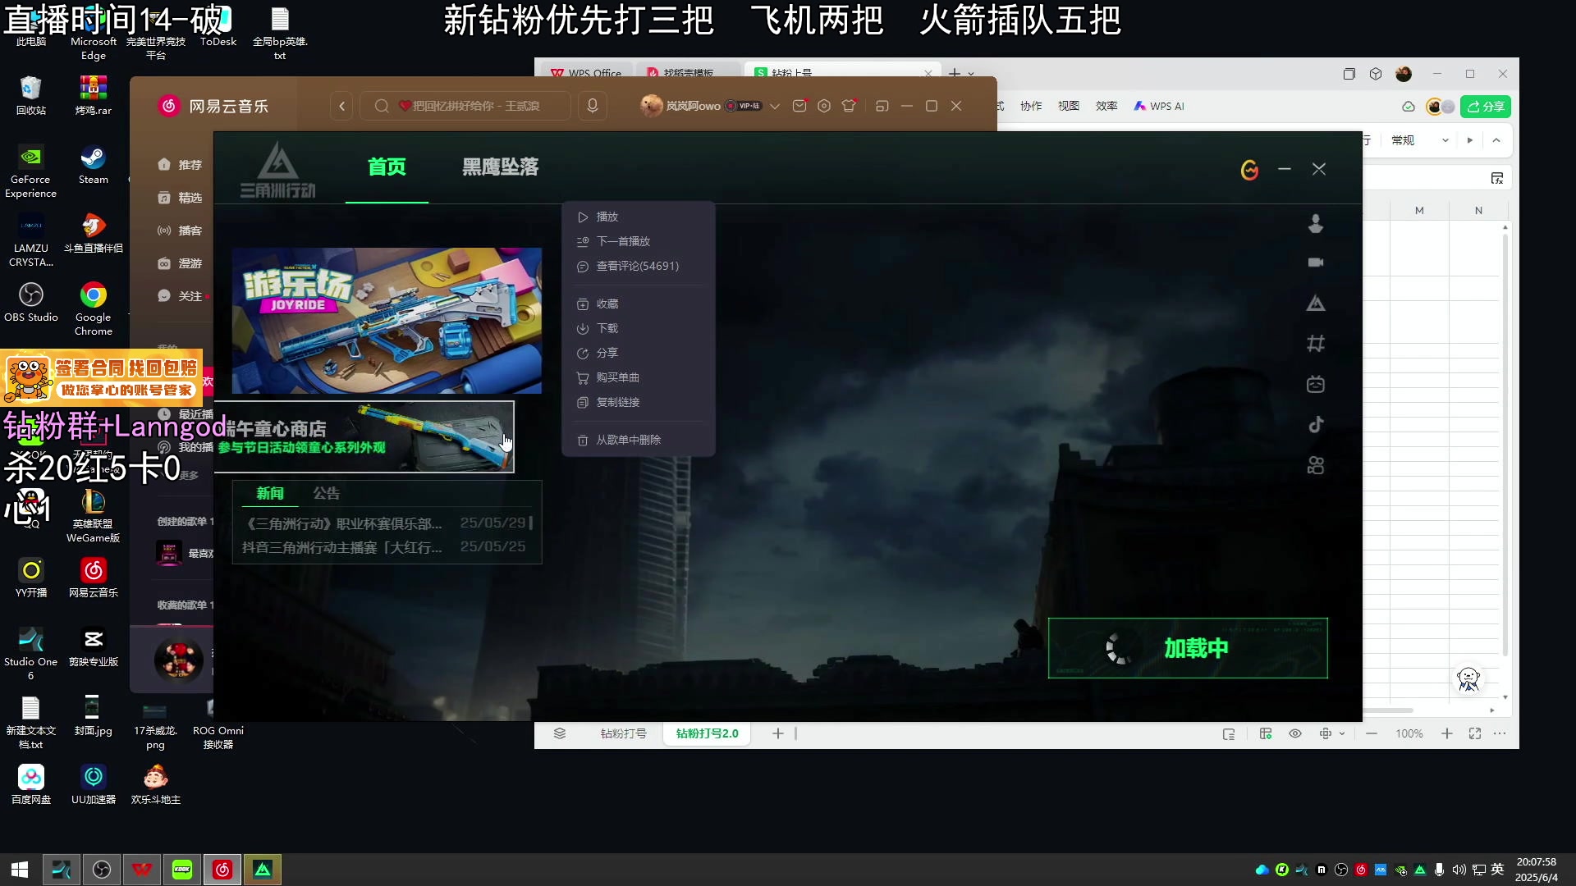The height and width of the screenshot is (886, 1576).
Task: Open 推荐 in NetEase sidebar
Action: click(x=179, y=165)
